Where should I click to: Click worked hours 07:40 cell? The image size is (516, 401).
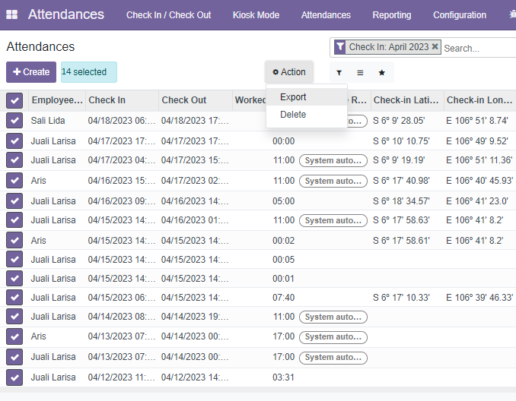pyautogui.click(x=283, y=298)
